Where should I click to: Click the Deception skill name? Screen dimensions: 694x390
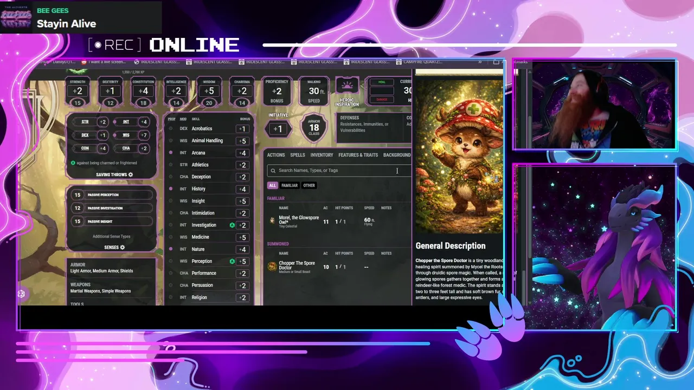(x=201, y=177)
